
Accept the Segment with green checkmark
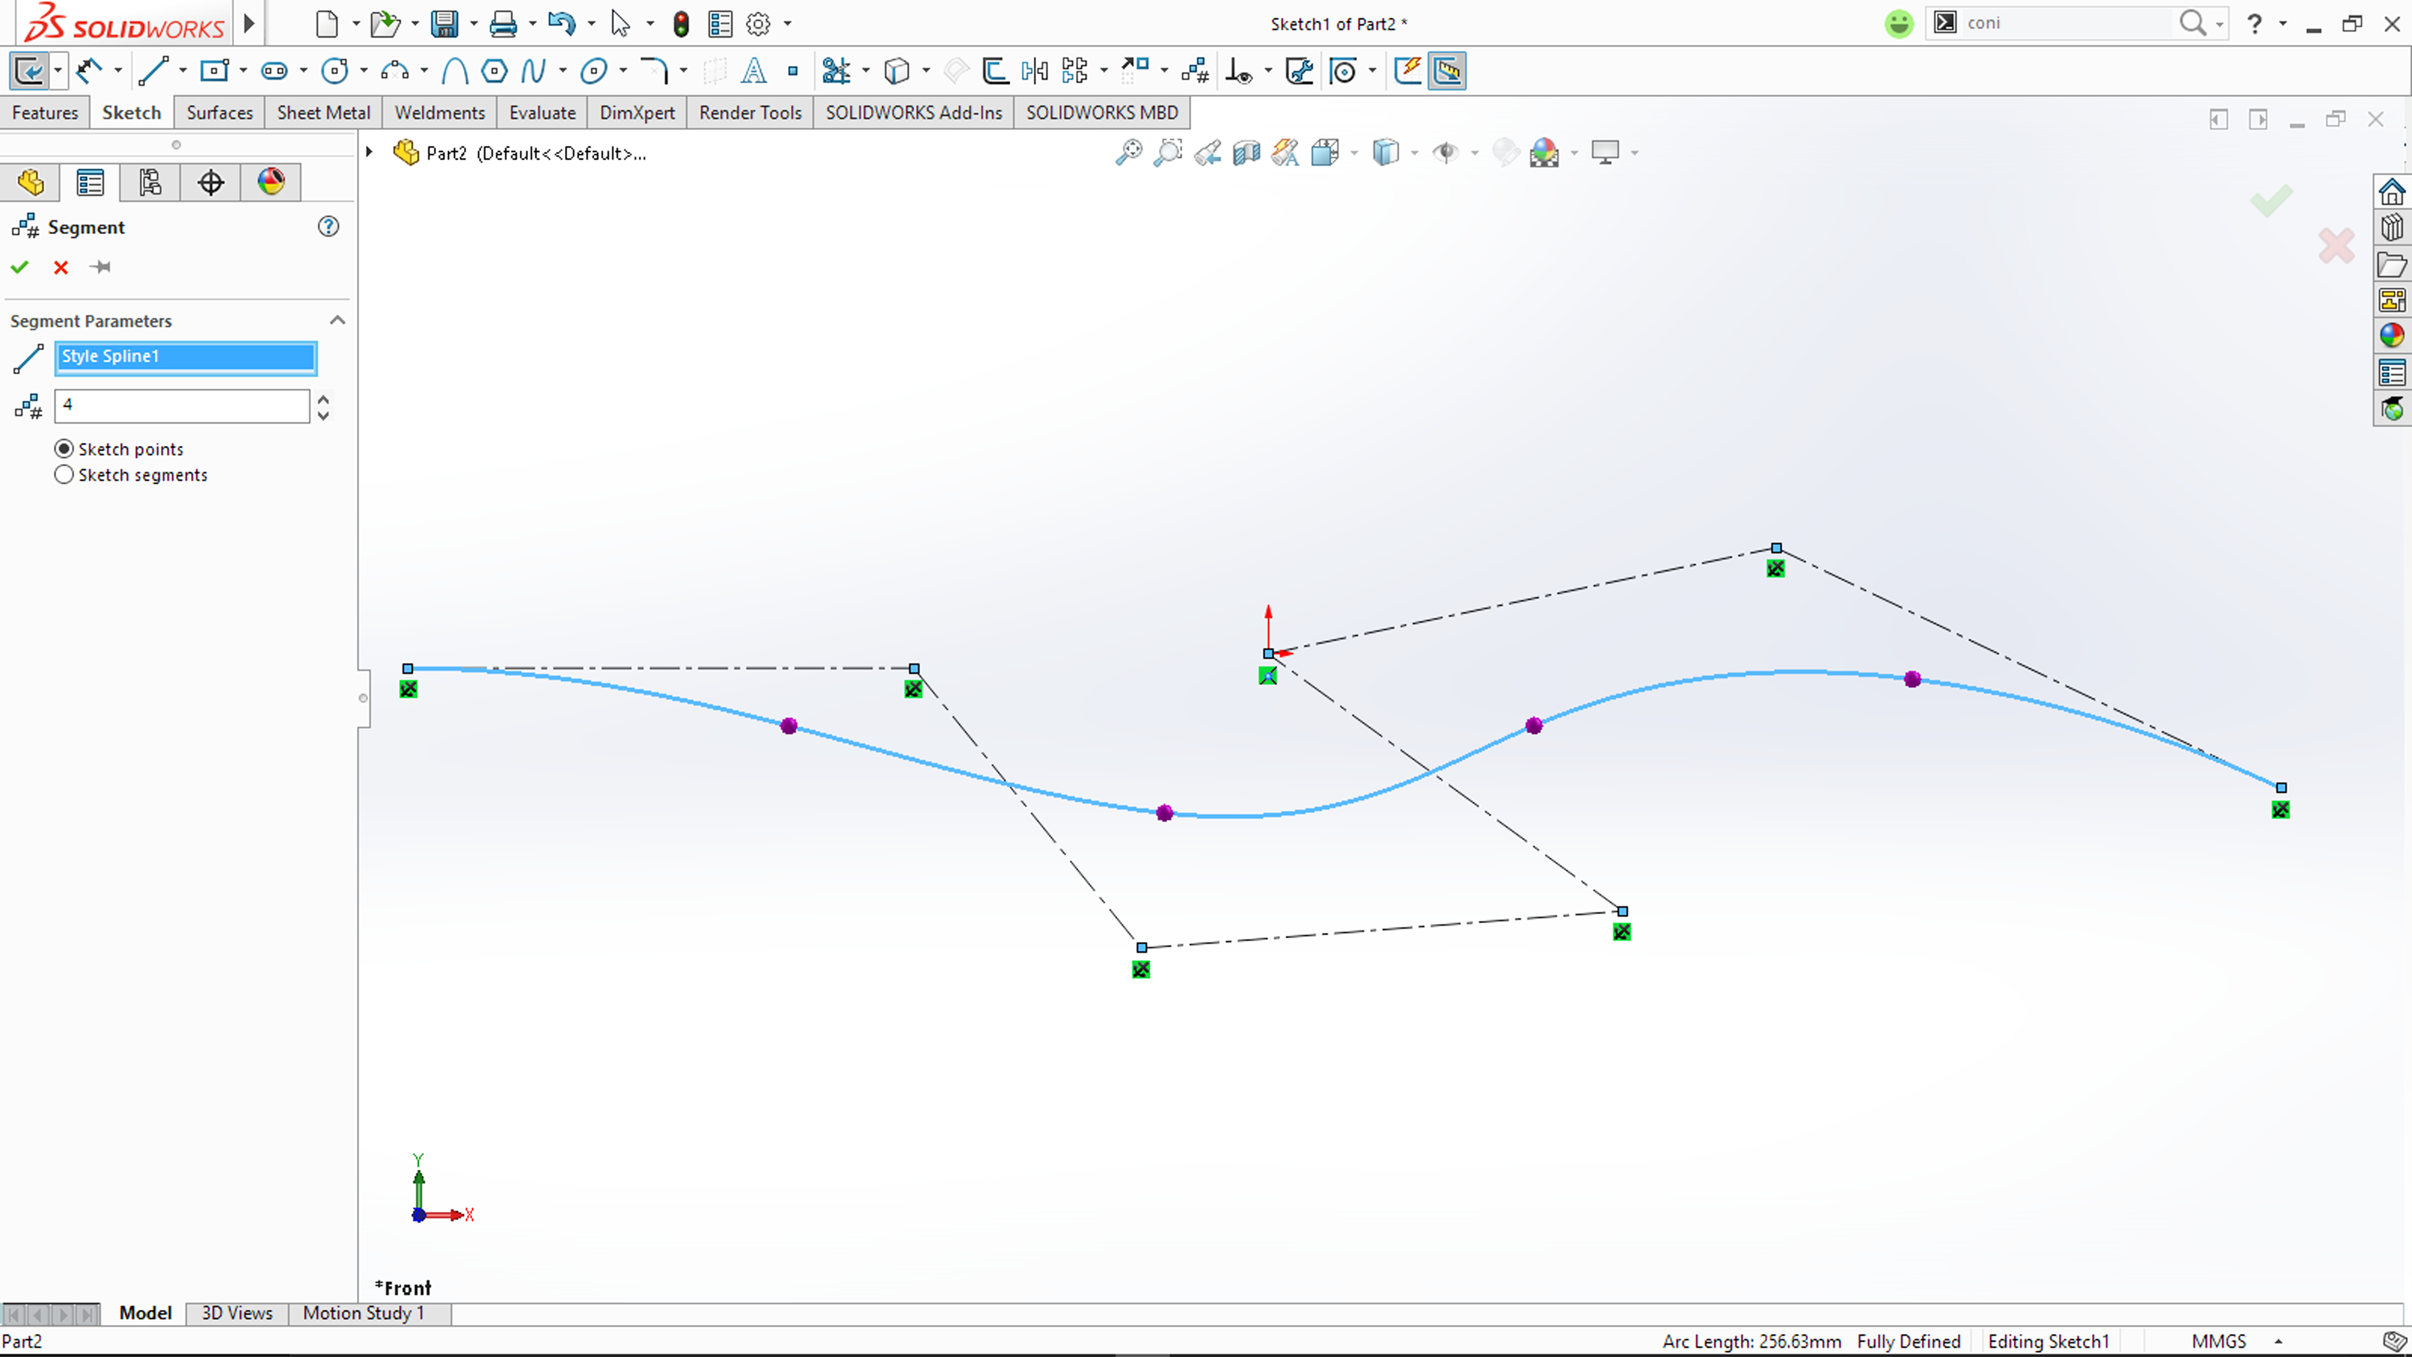point(20,268)
